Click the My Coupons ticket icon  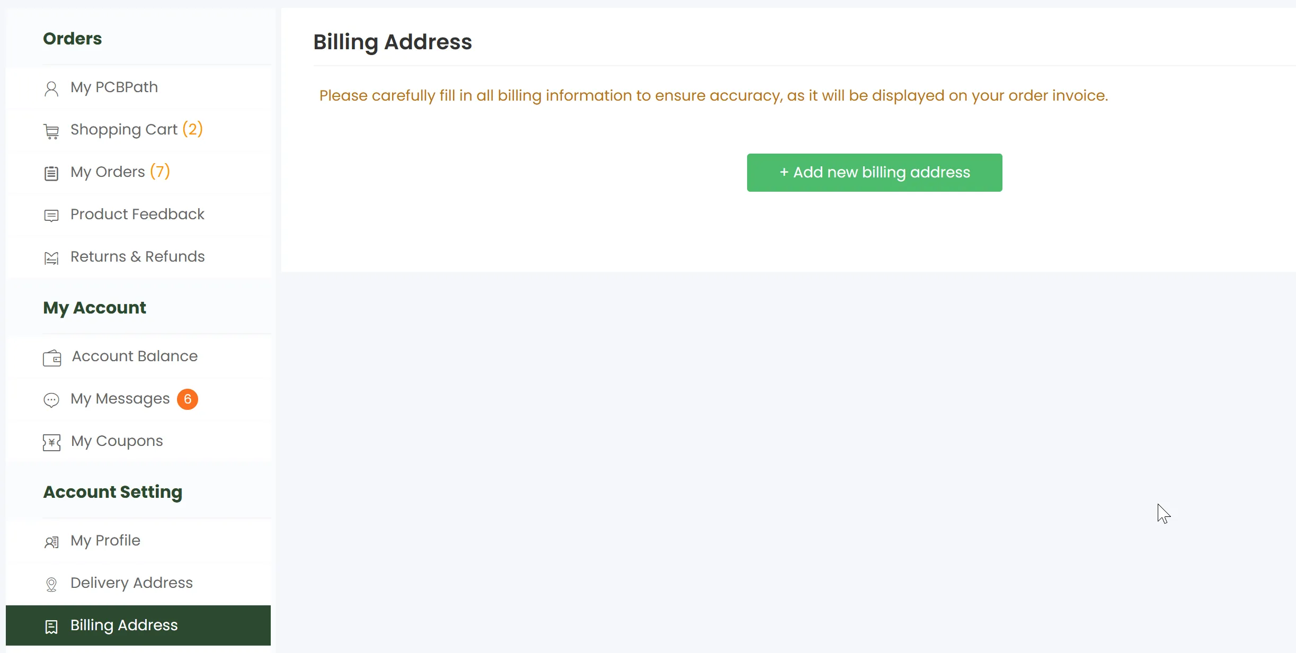51,442
